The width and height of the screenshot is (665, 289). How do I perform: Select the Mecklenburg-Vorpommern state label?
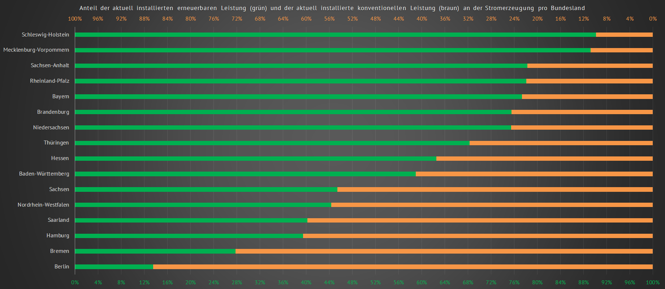[36, 50]
